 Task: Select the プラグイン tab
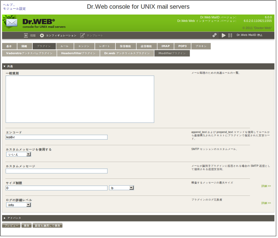click(x=44, y=46)
